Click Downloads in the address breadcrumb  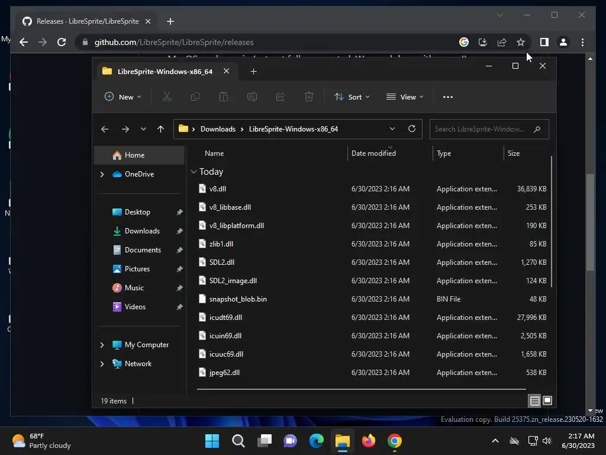(x=218, y=129)
